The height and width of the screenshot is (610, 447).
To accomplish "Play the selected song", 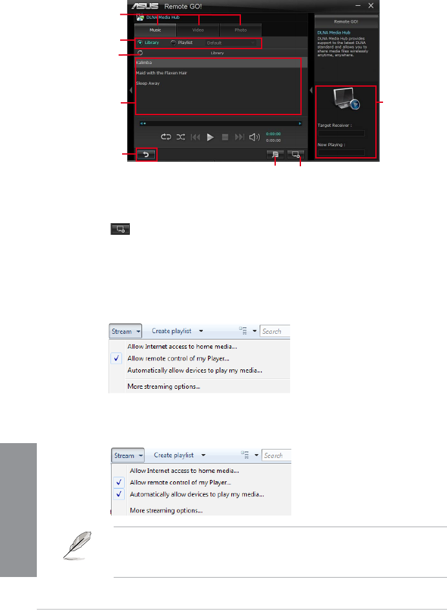I will (x=210, y=137).
